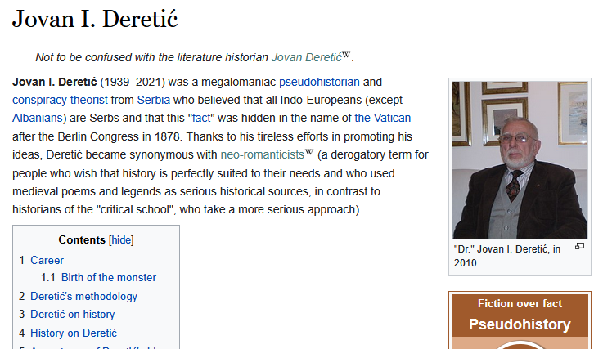Jump to History on Deretić section
This screenshot has width=594, height=349.
pyautogui.click(x=74, y=333)
